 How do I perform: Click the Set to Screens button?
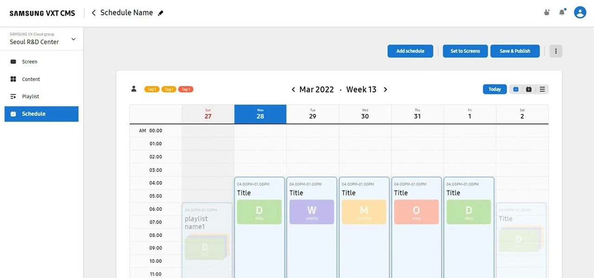coord(465,51)
